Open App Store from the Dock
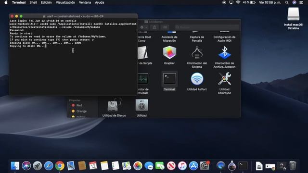Image resolution: width=308 pixels, height=173 pixels. (x=193, y=166)
